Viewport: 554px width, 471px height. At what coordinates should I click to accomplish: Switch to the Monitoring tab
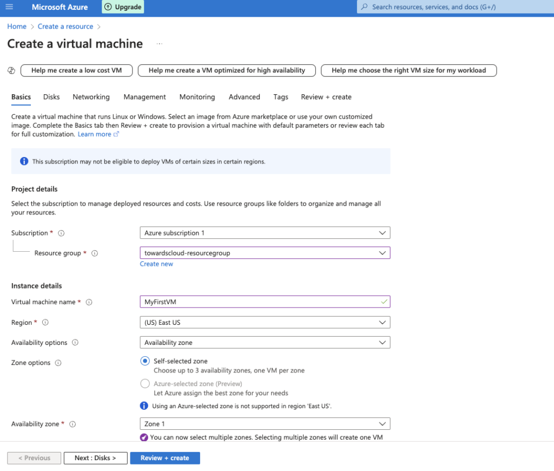197,97
